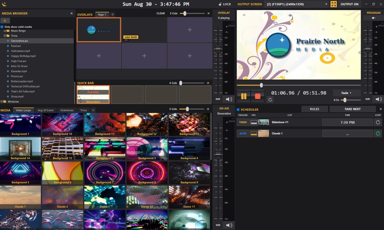The height and width of the screenshot is (230, 384).
Task: Click the On Air volume fader
Action: coord(218,154)
